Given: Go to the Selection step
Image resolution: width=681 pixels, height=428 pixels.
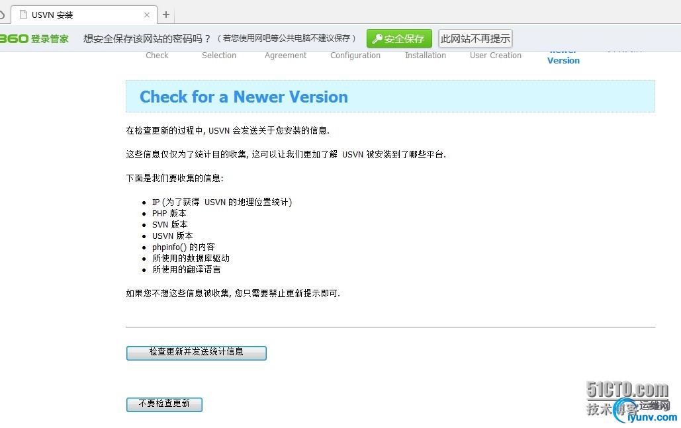Looking at the screenshot, I should (x=219, y=55).
